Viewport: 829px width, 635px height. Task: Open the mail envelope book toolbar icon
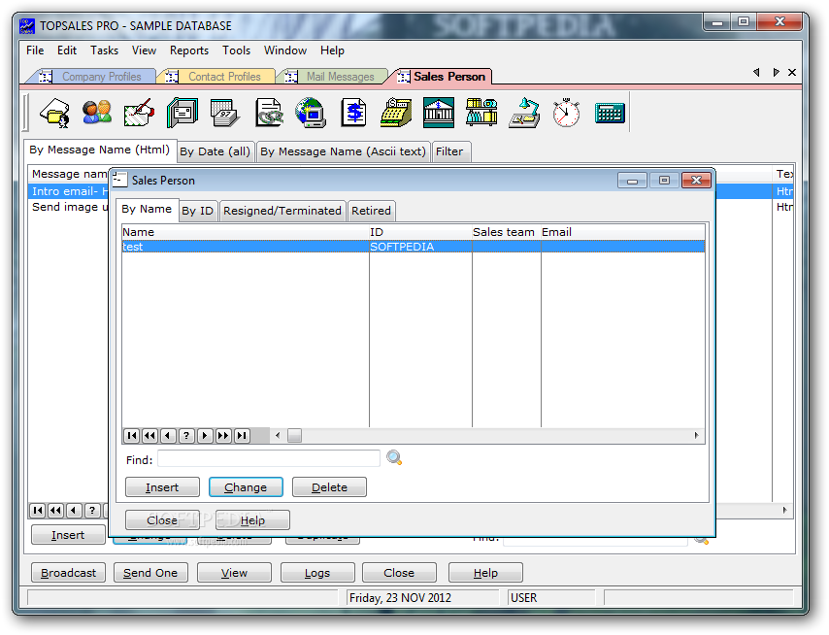[x=182, y=113]
